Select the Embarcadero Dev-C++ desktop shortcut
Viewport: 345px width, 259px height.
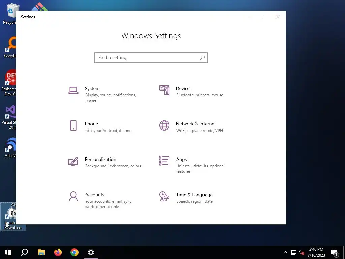click(x=9, y=83)
